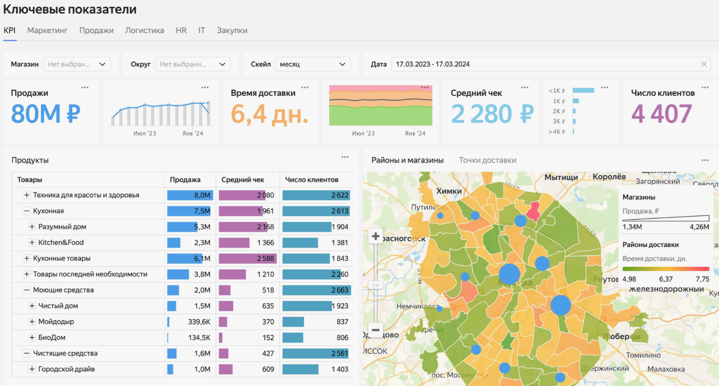Sort by Число клиентов column header
This screenshot has width=719, height=386.
click(316, 180)
